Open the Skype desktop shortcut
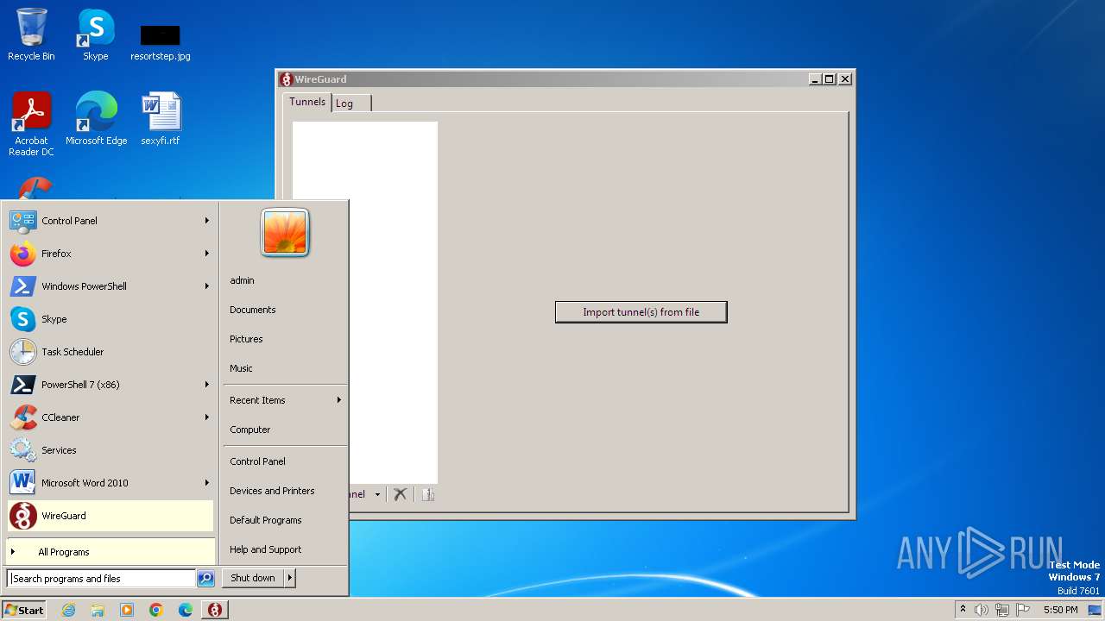1105x621 pixels. tap(95, 34)
